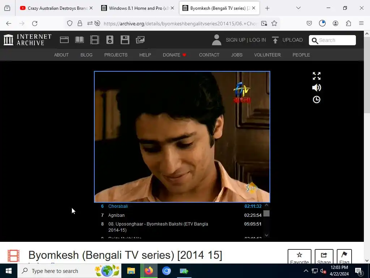Click the browser back arrow
This screenshot has width=370, height=278.
click(x=9, y=23)
